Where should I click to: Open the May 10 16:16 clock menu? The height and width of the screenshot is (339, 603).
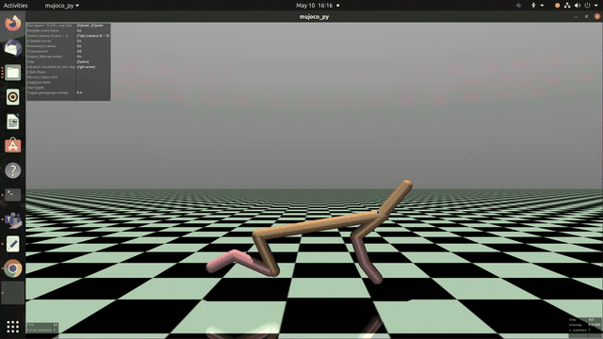point(314,6)
